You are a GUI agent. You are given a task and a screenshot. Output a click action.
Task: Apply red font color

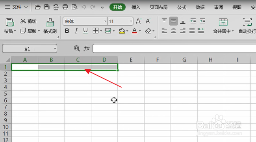(x=134, y=31)
